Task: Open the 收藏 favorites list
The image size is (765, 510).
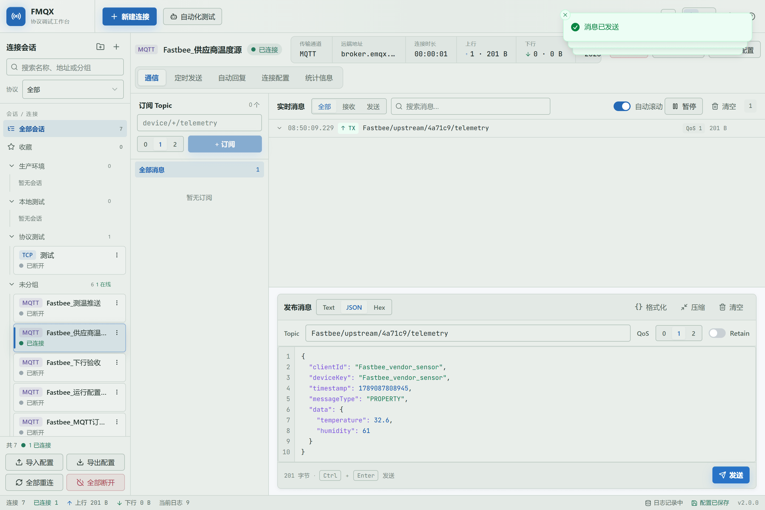Action: click(x=65, y=147)
